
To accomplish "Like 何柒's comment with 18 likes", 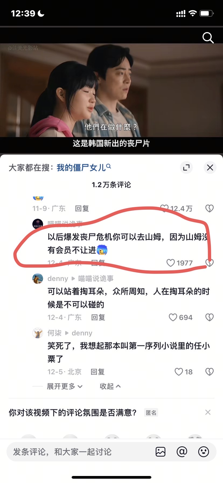I will pyautogui.click(x=184, y=372).
